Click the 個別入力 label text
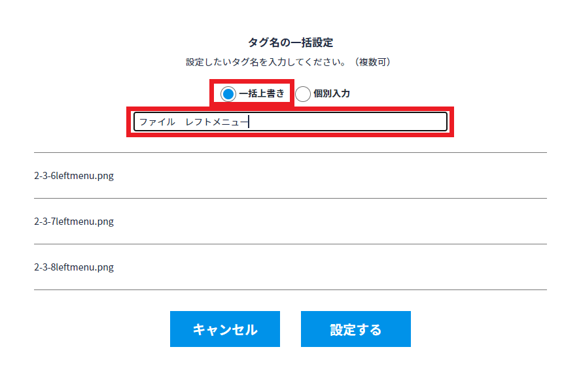The height and width of the screenshot is (379, 581). coord(332,93)
